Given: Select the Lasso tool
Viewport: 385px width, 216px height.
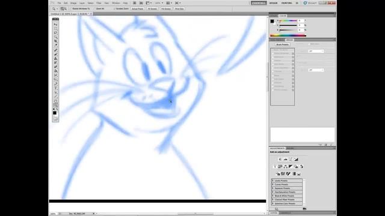Looking at the screenshot, I should click(55, 33).
